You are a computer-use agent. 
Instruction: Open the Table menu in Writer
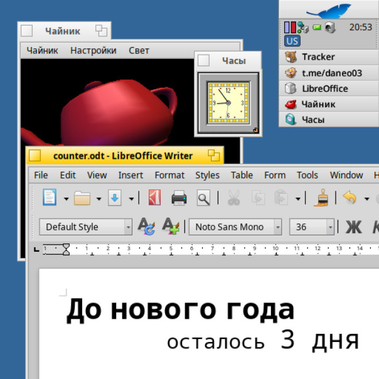[242, 175]
